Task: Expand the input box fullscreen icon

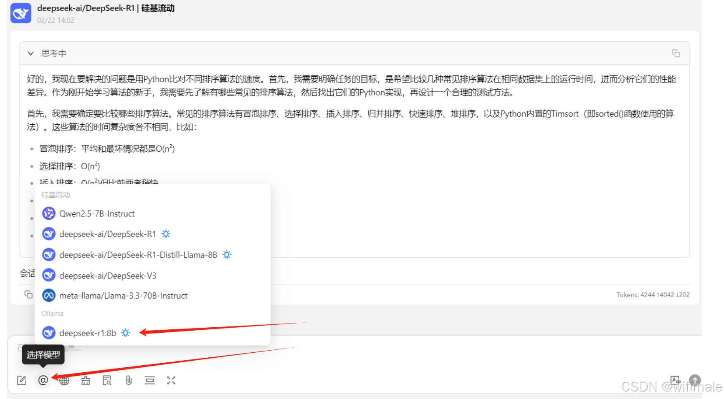Action: 171,380
